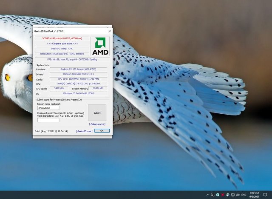The image size is (272, 199).
Task: Click the red tray icon
Action: pos(222,194)
